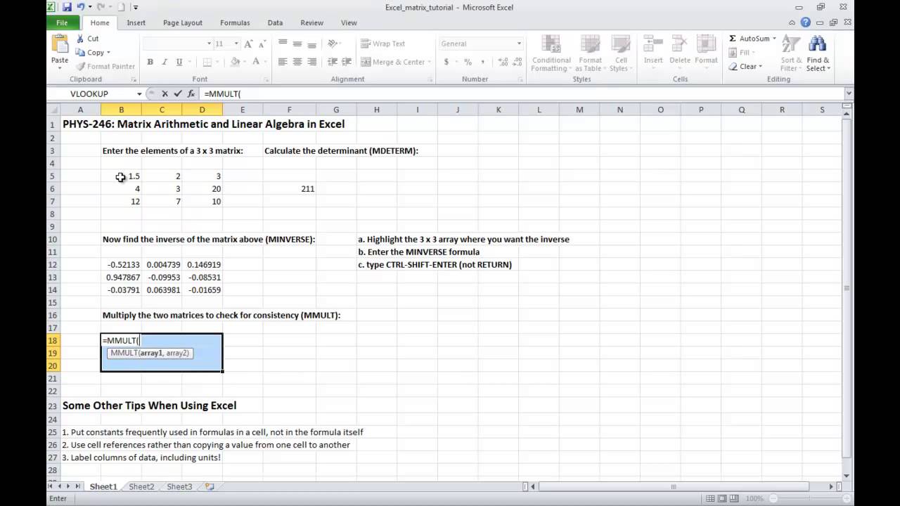Click the Bottom Align icon
The width and height of the screenshot is (900, 506).
(x=312, y=44)
